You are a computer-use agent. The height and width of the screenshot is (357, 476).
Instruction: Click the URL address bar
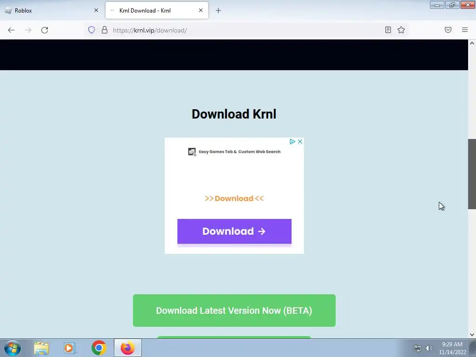(246, 30)
